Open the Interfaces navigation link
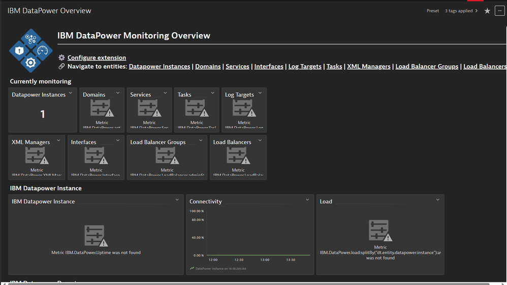 [x=269, y=66]
